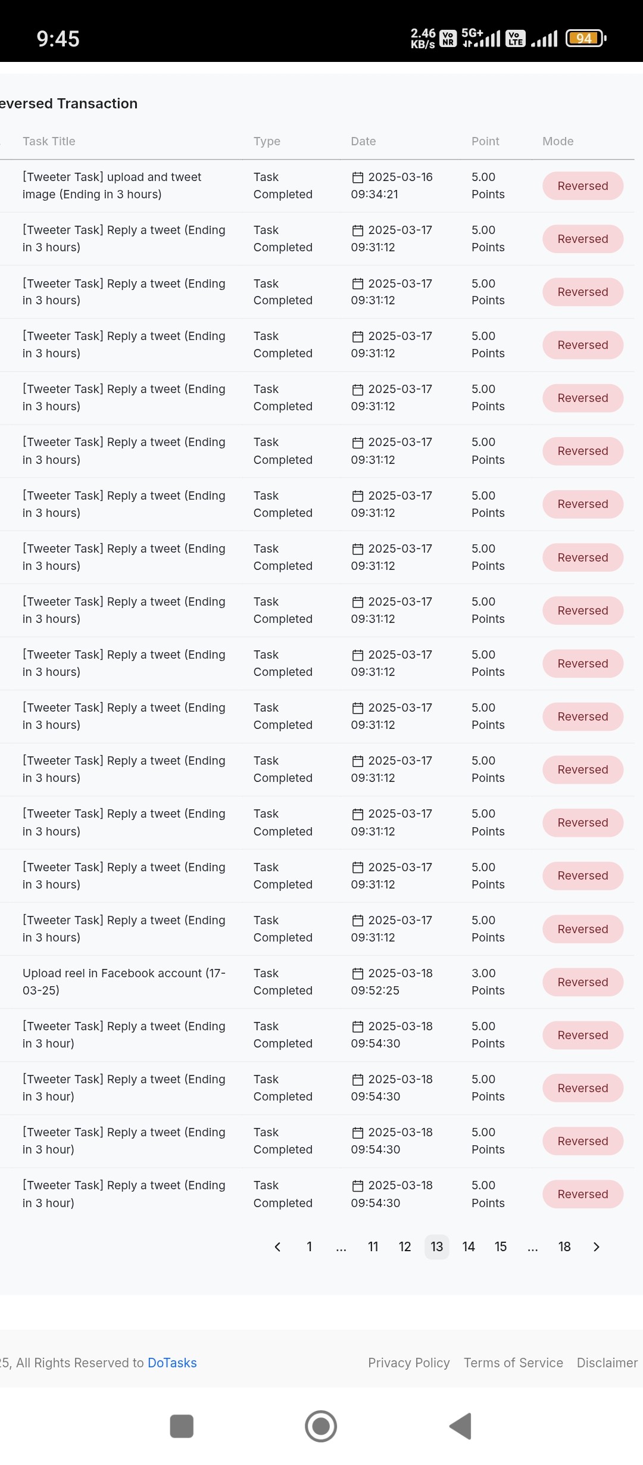
Task: Click the calendar icon beside 2025-03-16 date
Action: coord(358,177)
